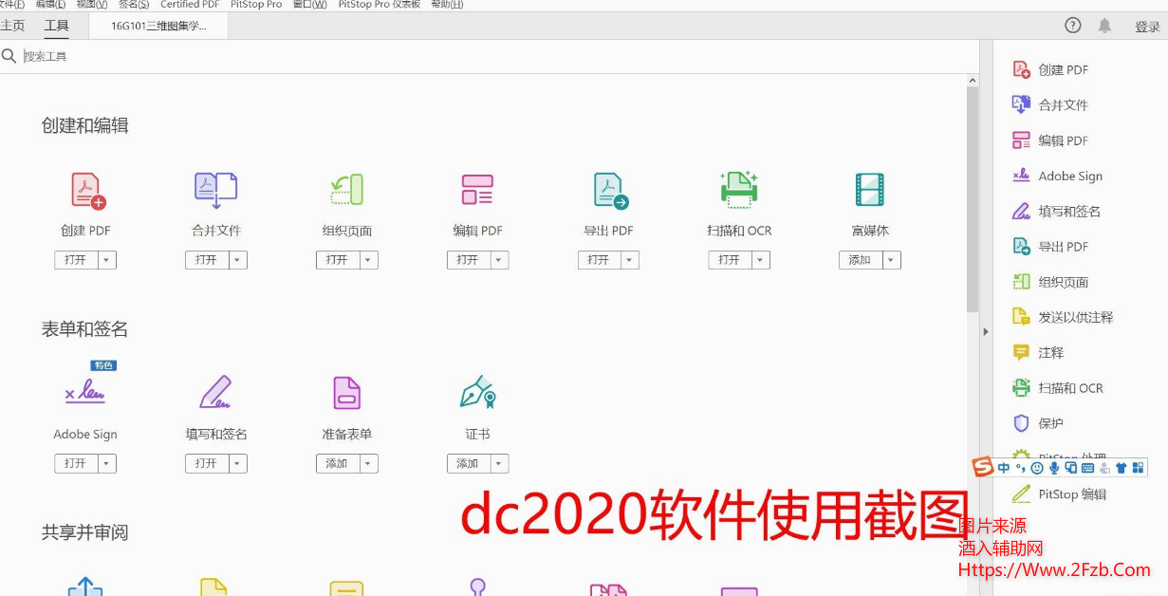Click 登录 sign-in link

point(1147,27)
